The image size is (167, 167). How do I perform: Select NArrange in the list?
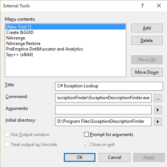tap(65, 38)
